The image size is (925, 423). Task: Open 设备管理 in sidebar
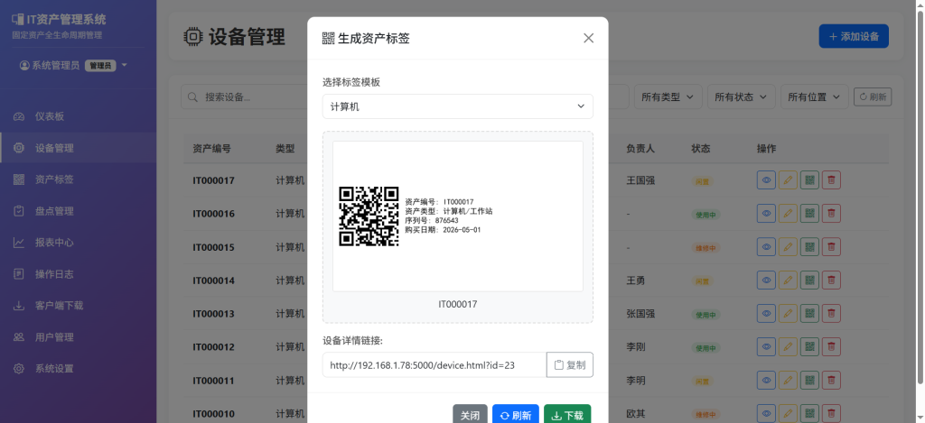(x=79, y=148)
